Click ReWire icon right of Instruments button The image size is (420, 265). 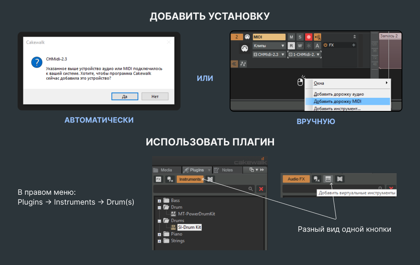210,179
